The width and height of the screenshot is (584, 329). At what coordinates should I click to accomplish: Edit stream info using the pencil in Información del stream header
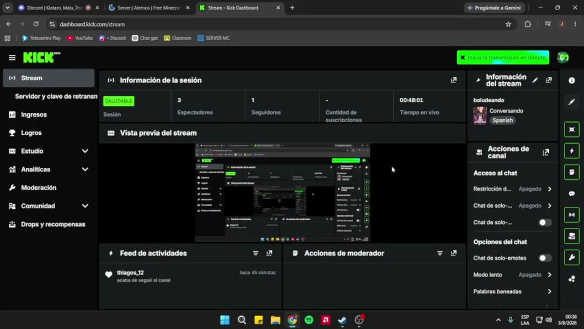(x=535, y=80)
